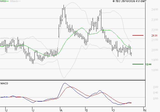Viewport: 160px width, 112px height.
Task: Click the 2000 price axis label
Action: 155,50
